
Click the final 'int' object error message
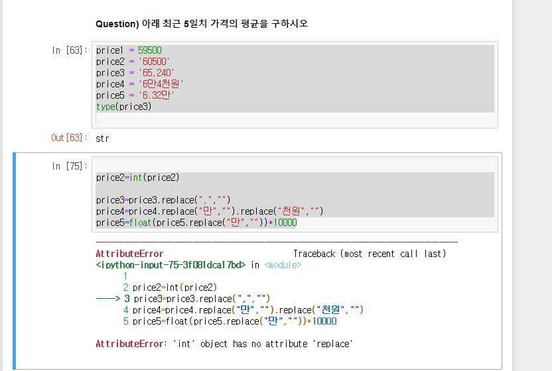224,344
